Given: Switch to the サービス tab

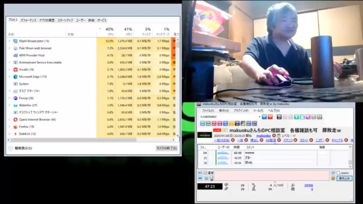Looking at the screenshot, I should point(102,20).
